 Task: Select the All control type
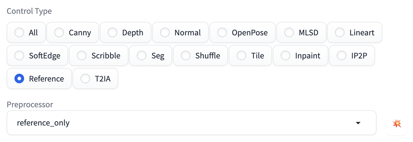20,32
